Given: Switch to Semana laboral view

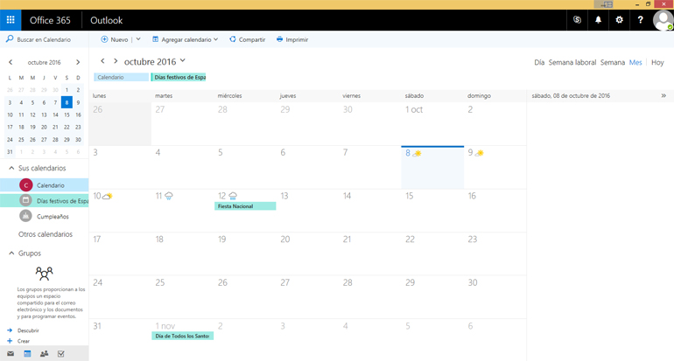Looking at the screenshot, I should pos(572,63).
